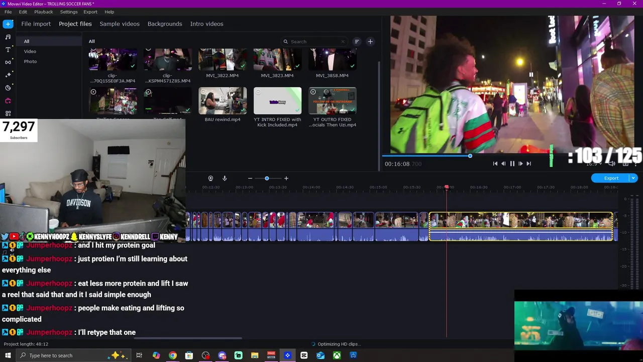Viewport: 643px width, 362px height.
Task: Open Google Chrome from the taskbar
Action: pos(173,355)
